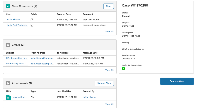Click from address of the 12:09 PM email

(42, 58)
